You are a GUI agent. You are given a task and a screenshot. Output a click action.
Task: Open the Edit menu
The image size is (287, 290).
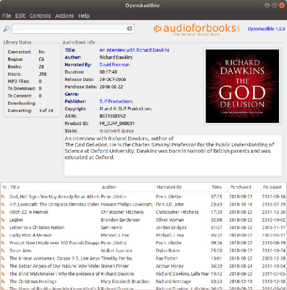[20, 16]
